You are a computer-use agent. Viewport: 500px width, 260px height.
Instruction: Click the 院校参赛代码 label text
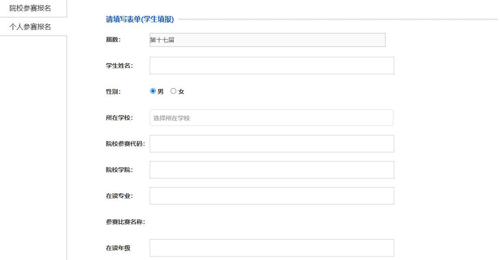[125, 144]
